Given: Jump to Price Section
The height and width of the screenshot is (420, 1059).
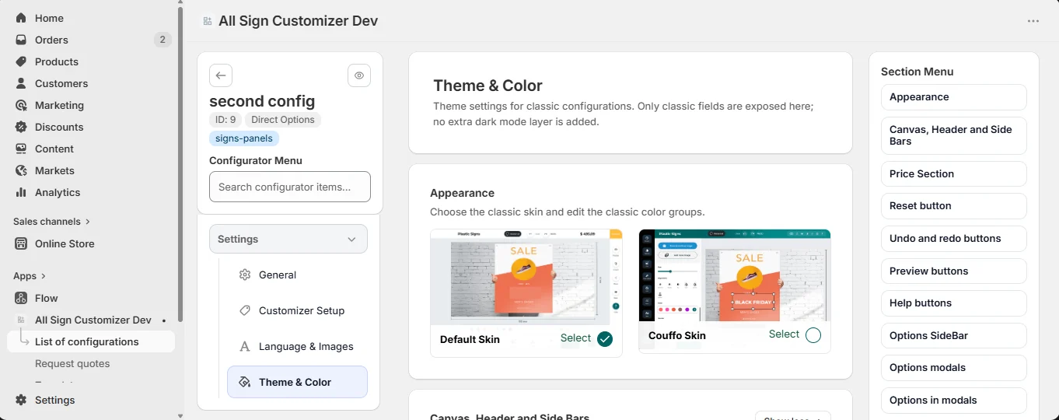Looking at the screenshot, I should click(953, 173).
